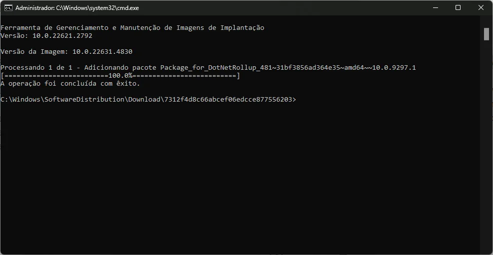Image resolution: width=493 pixels, height=255 pixels.
Task: Click the vertical scrollbar thumb
Action: (487, 34)
